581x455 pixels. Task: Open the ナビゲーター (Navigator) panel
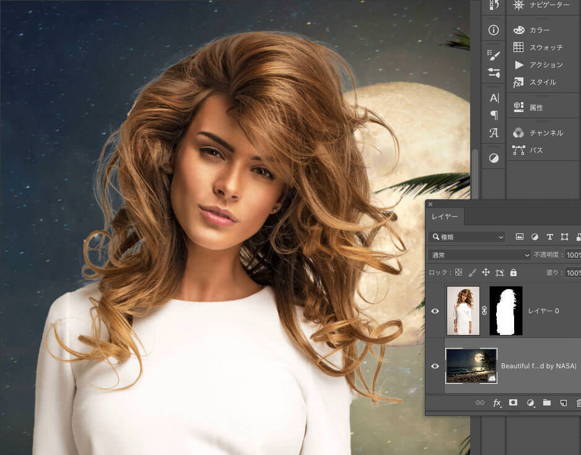[542, 5]
